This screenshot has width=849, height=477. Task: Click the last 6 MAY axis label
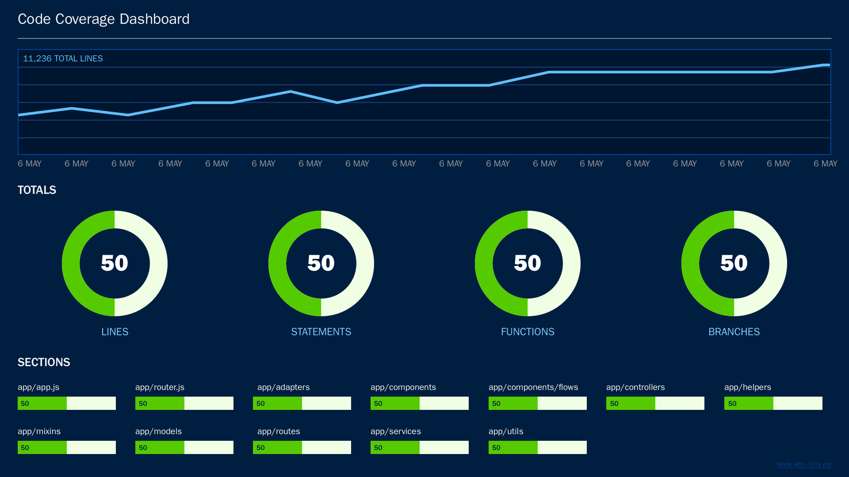coord(825,163)
